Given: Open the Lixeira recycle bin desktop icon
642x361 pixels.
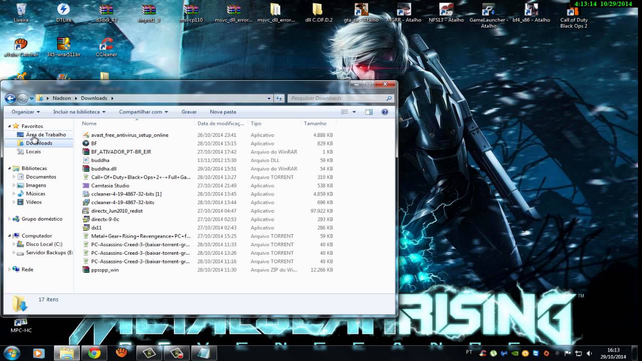Looking at the screenshot, I should [21, 13].
